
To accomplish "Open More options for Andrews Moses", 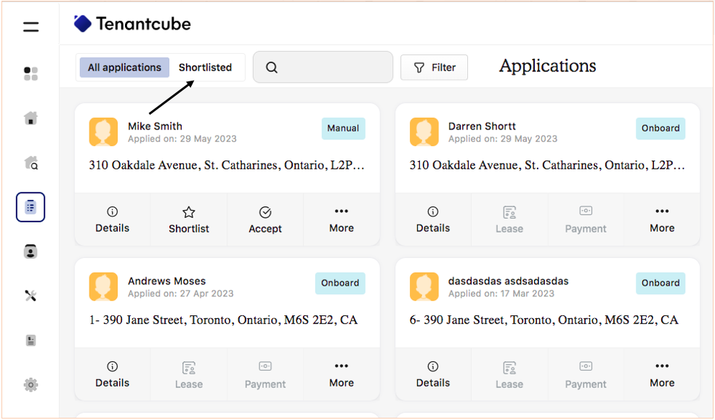I will (x=342, y=374).
